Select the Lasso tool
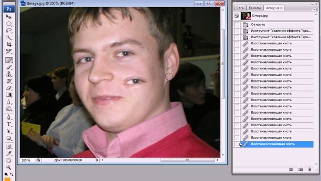Screen dimensions: 321x181 click(x=9, y=31)
